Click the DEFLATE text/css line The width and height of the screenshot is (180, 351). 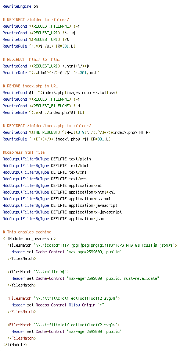point(44,179)
